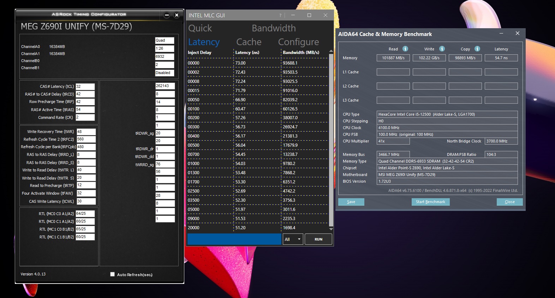Image resolution: width=555 pixels, height=298 pixels.
Task: Click the blue progress bar in Intel MLC
Action: coord(234,239)
